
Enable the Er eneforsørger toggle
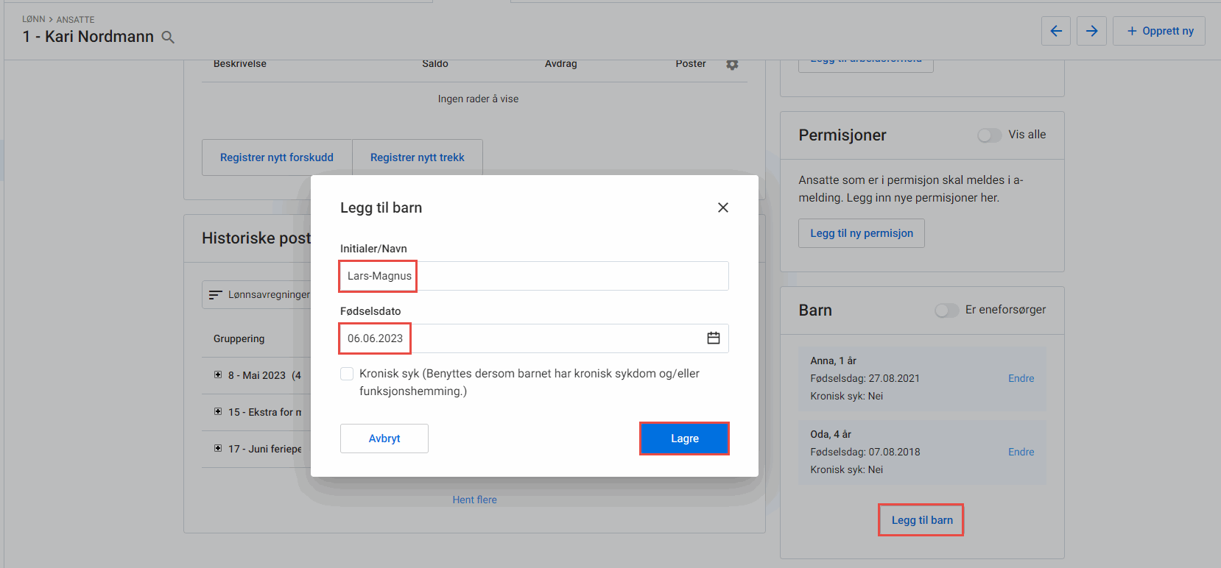pyautogui.click(x=946, y=310)
